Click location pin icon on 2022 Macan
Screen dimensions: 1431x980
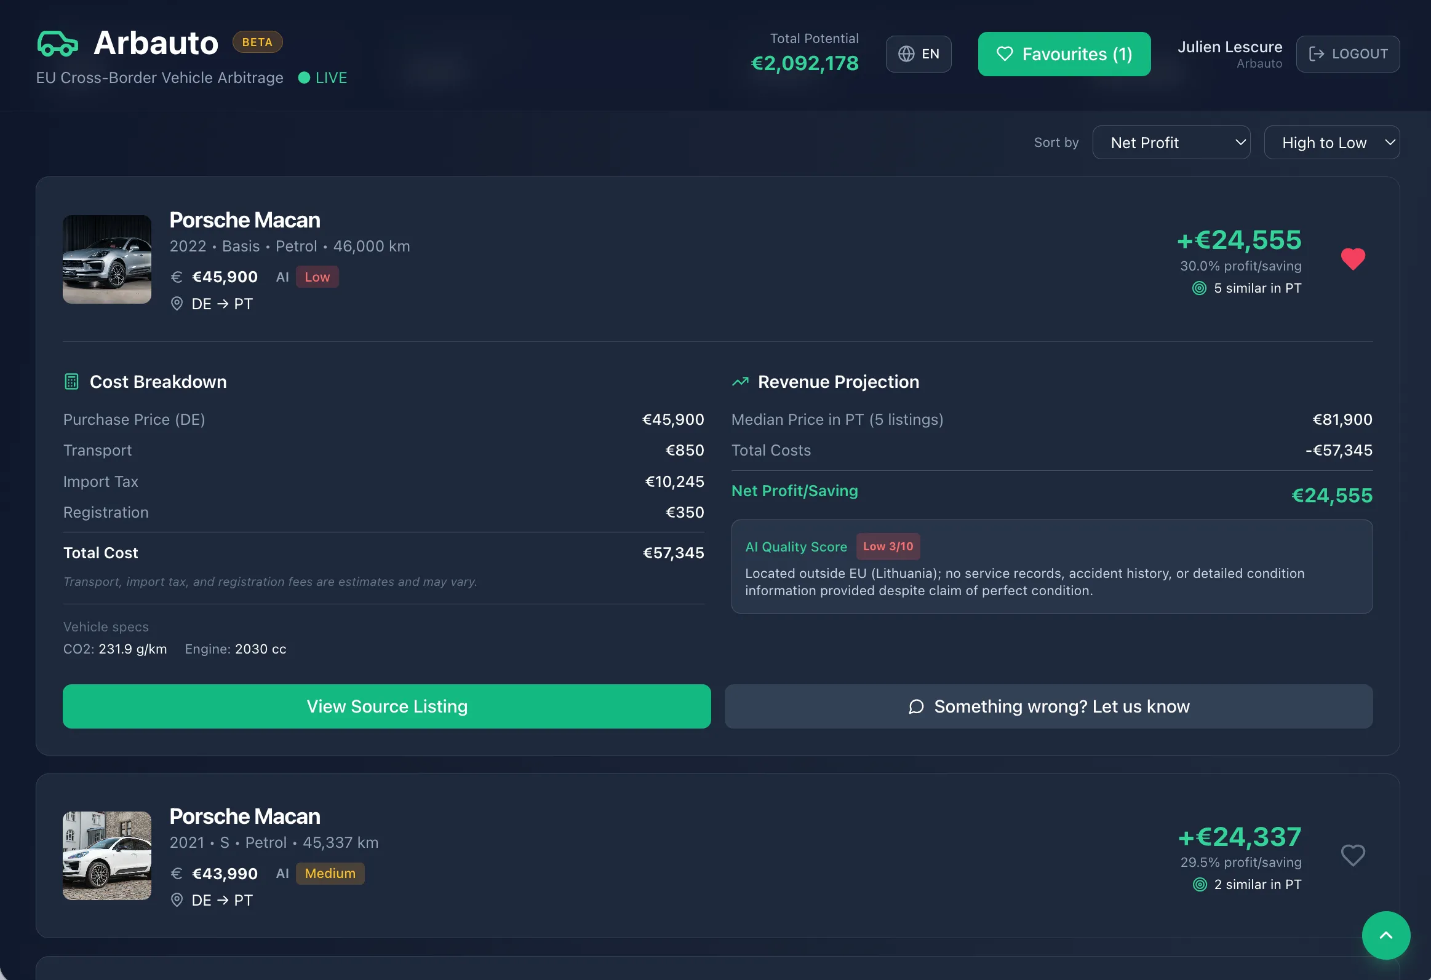coord(177,304)
